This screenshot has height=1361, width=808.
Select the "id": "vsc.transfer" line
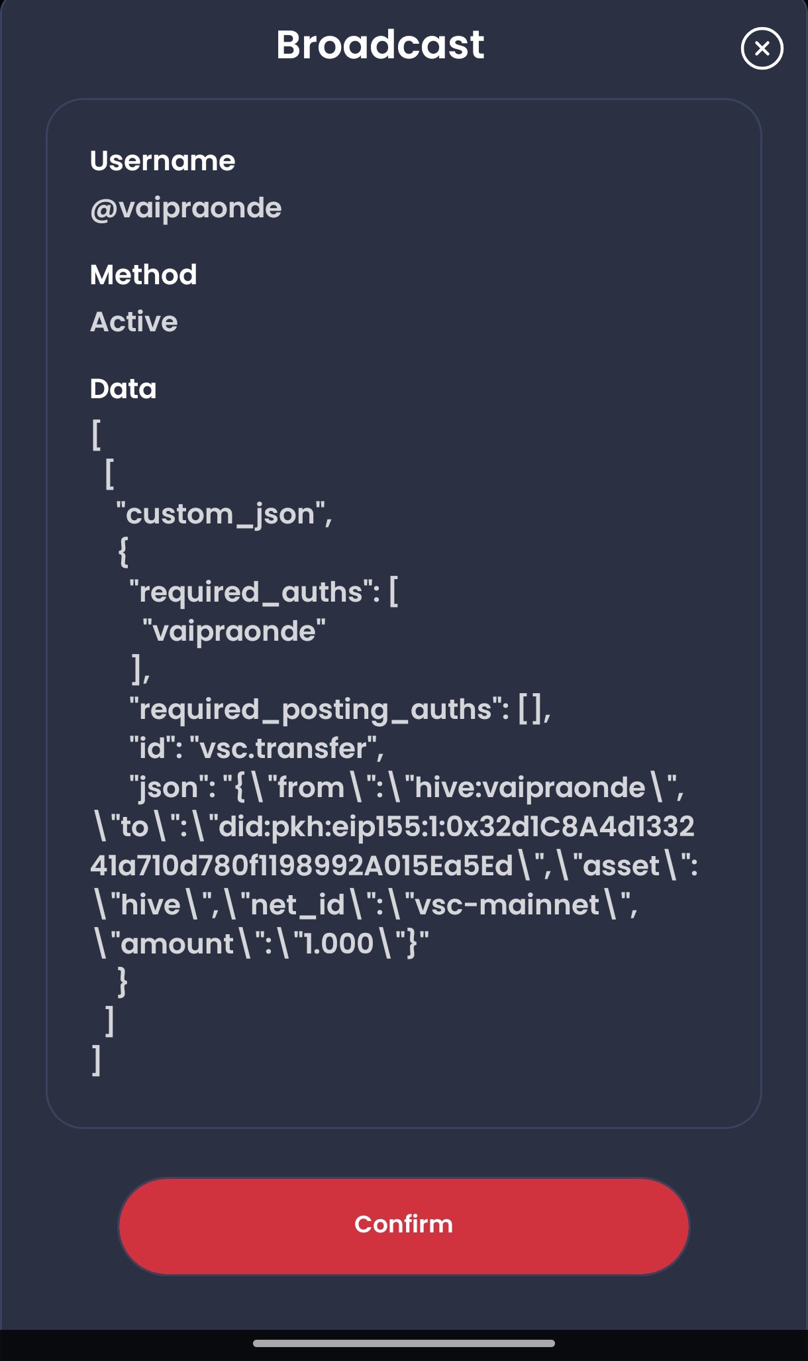coord(256,748)
